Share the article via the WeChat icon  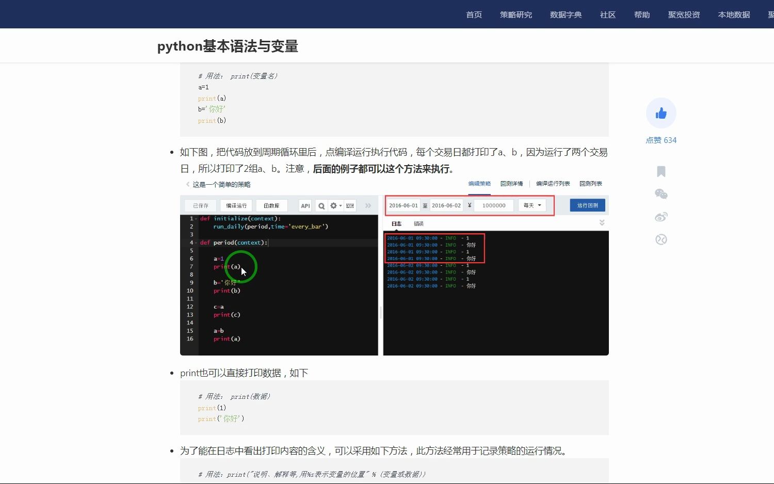point(661,194)
